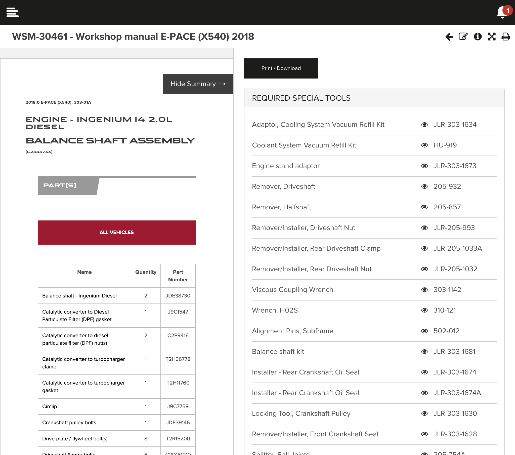Select the ALL VEHICLES bar

click(117, 233)
